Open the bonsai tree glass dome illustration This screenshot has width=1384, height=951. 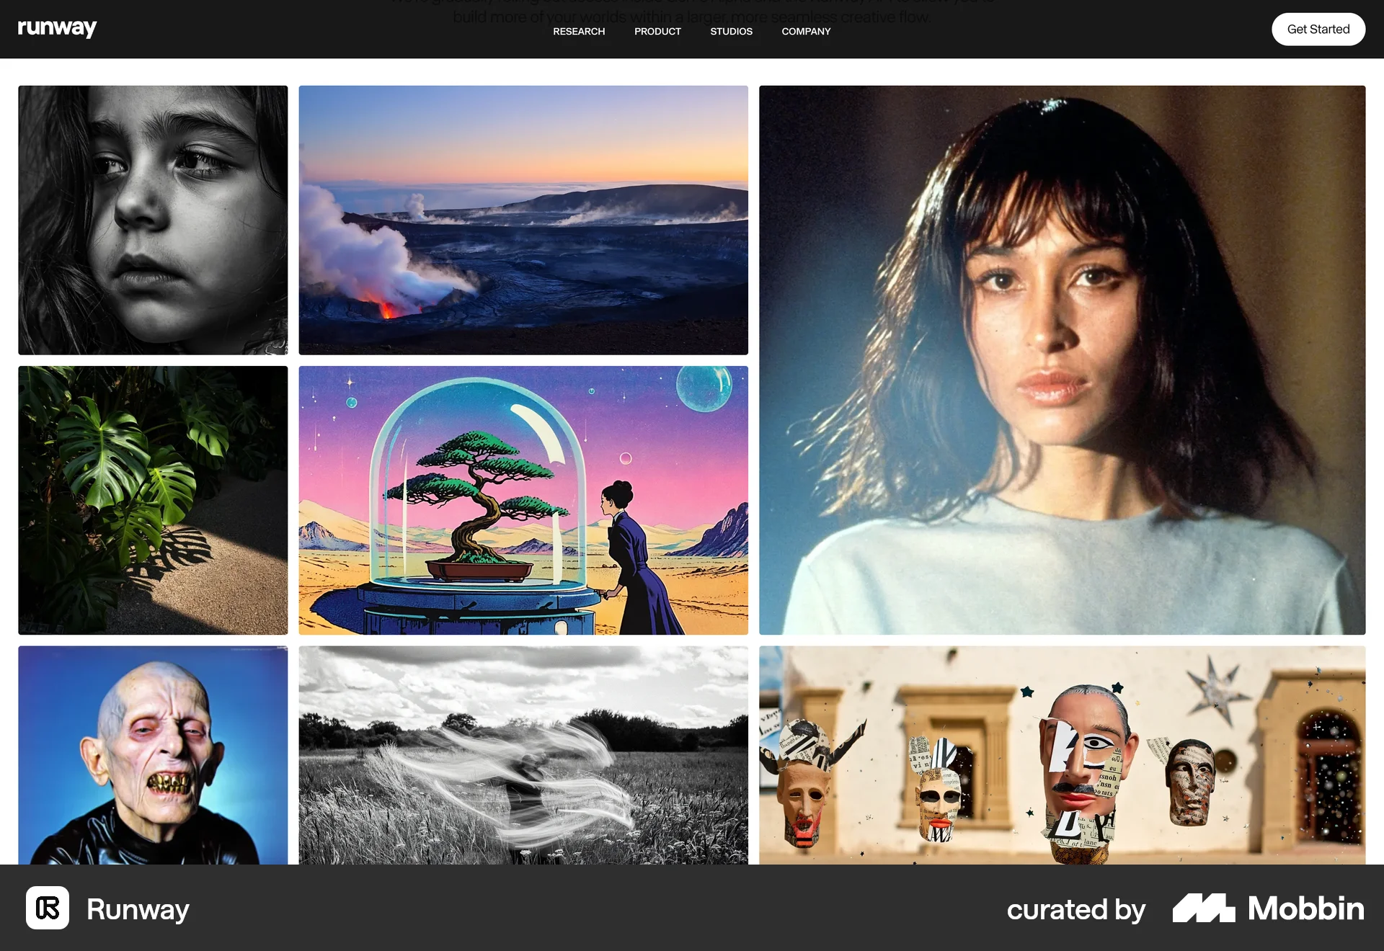[523, 498]
